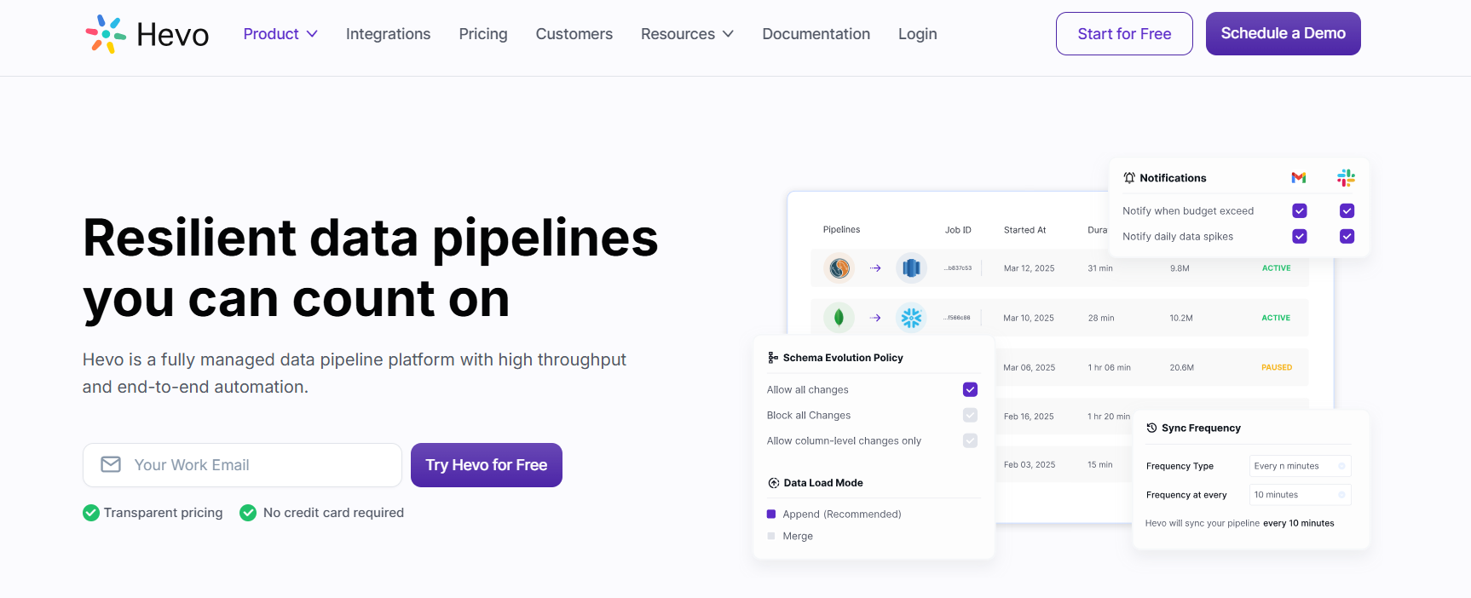Click the 20.6M value
1471x598 pixels.
coord(1181,368)
